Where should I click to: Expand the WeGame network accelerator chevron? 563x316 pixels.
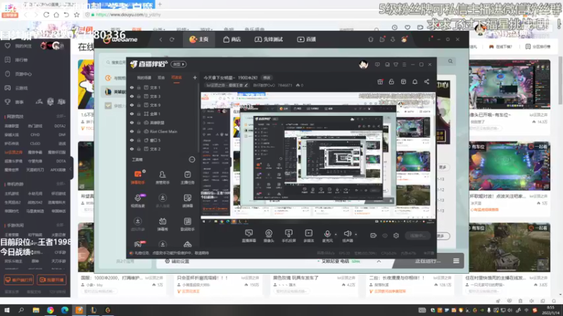tap(379, 261)
